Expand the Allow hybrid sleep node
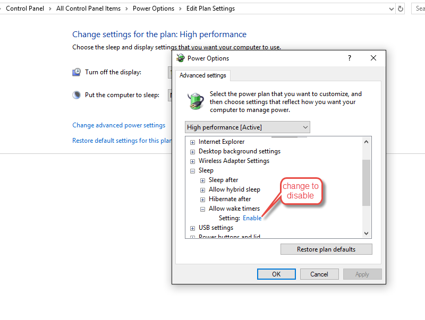This screenshot has width=425, height=320. [x=202, y=190]
